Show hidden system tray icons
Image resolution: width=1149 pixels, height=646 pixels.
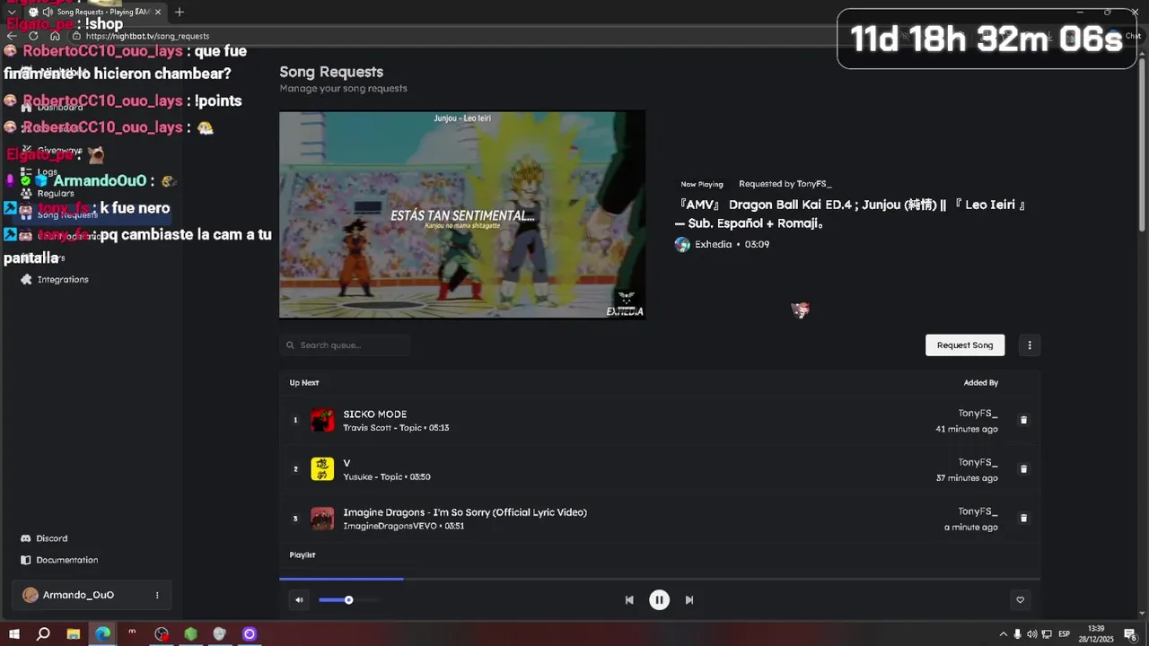pos(1003,634)
